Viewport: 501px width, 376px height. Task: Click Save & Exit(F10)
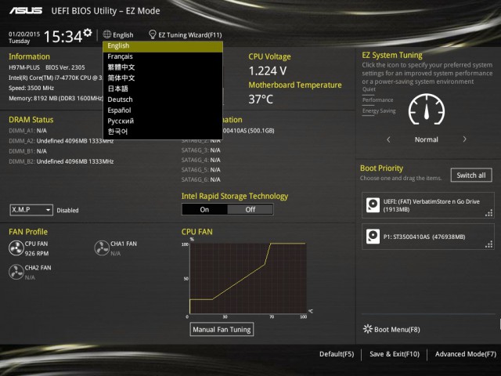[395, 354]
